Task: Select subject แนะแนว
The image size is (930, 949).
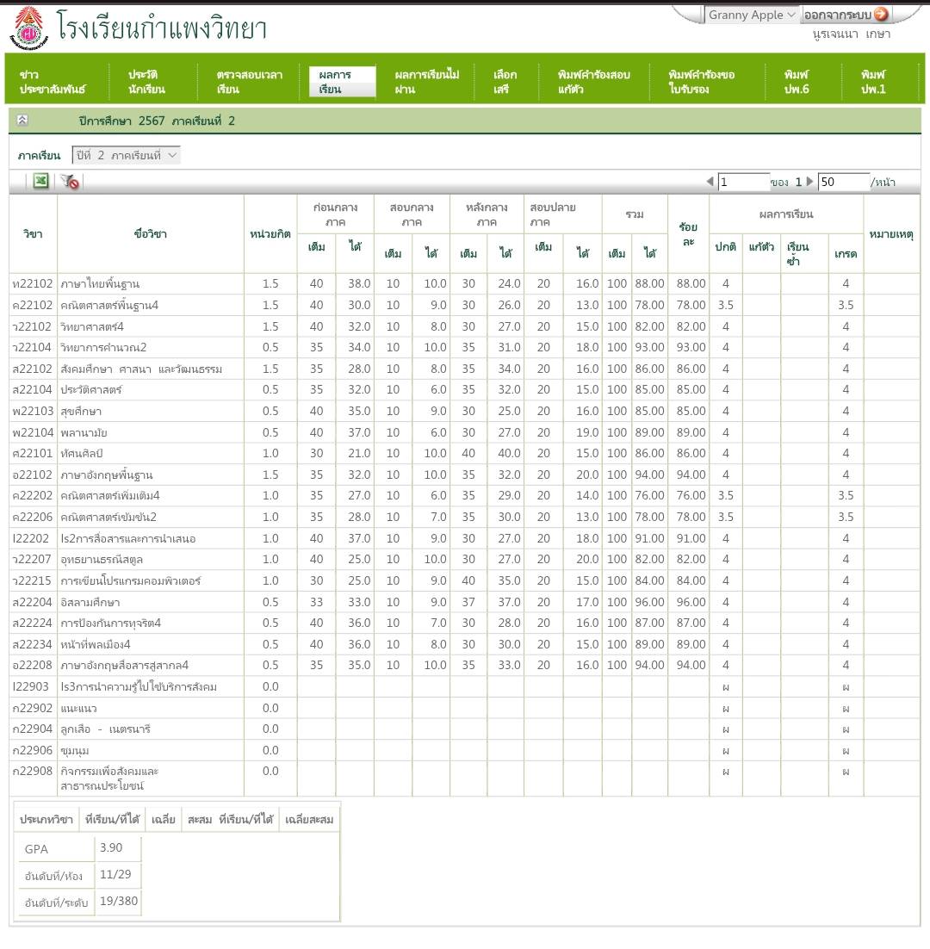Action: point(78,708)
